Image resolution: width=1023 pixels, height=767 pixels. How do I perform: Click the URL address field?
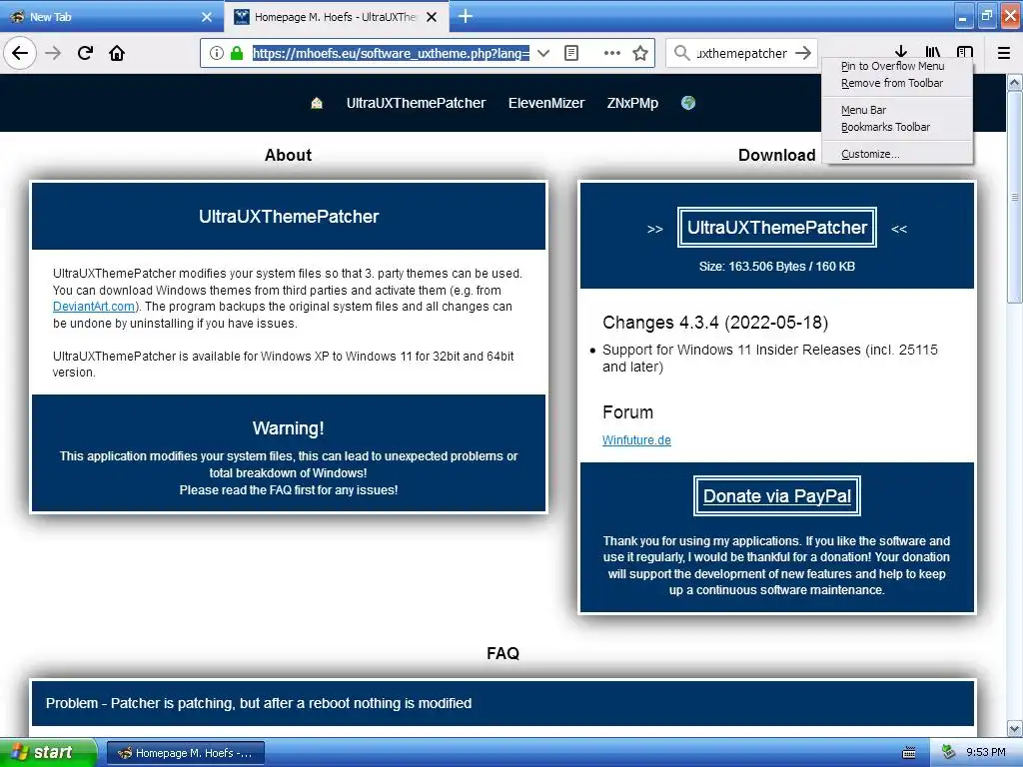point(392,53)
